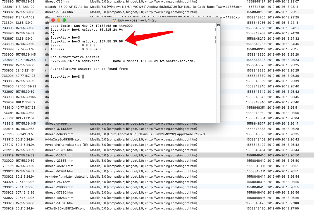
Task: Click the bingbot user agent in row 733892
Action: (144, 12)
